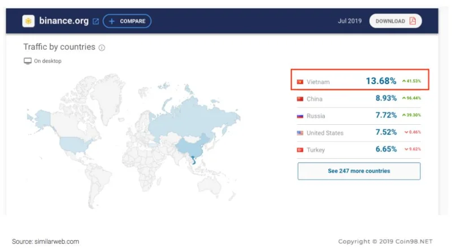Expand See 247 more countries
Screen dimensions: 452x249
pyautogui.click(x=359, y=171)
